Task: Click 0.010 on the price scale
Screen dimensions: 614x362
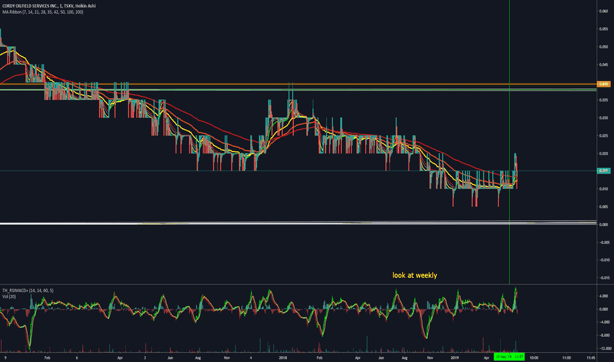Action: [x=603, y=189]
